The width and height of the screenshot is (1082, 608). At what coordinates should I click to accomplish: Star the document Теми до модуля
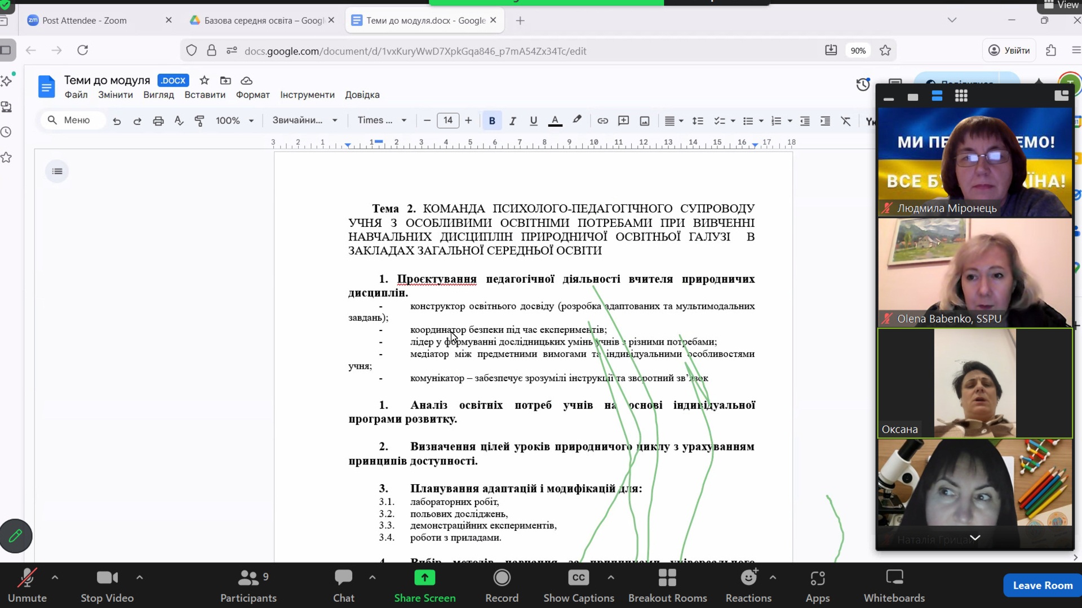[x=205, y=81]
